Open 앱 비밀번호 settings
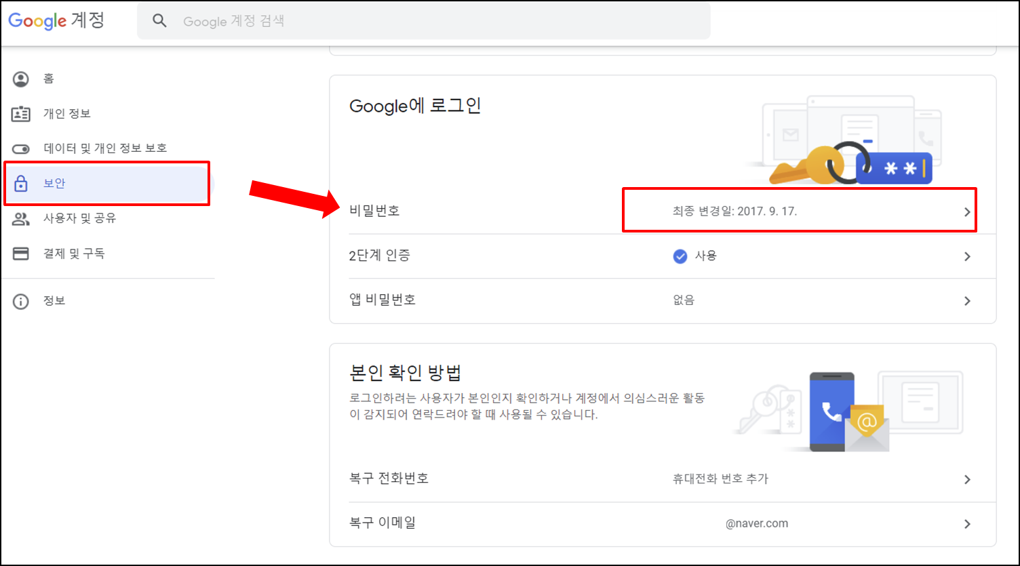The image size is (1020, 566). pos(663,300)
